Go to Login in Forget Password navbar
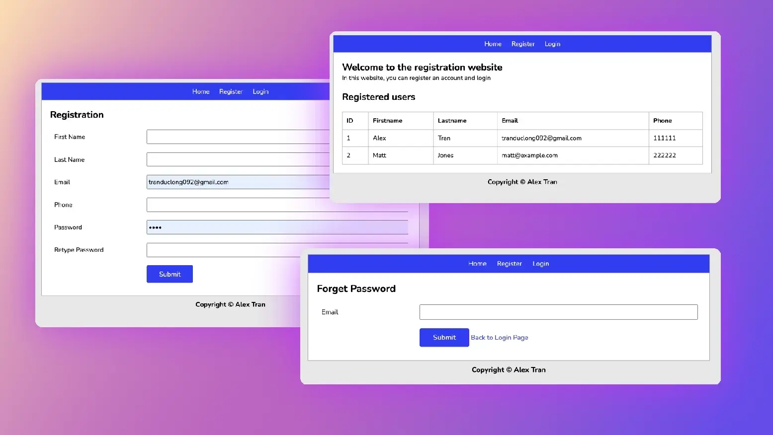773x435 pixels. (x=541, y=264)
